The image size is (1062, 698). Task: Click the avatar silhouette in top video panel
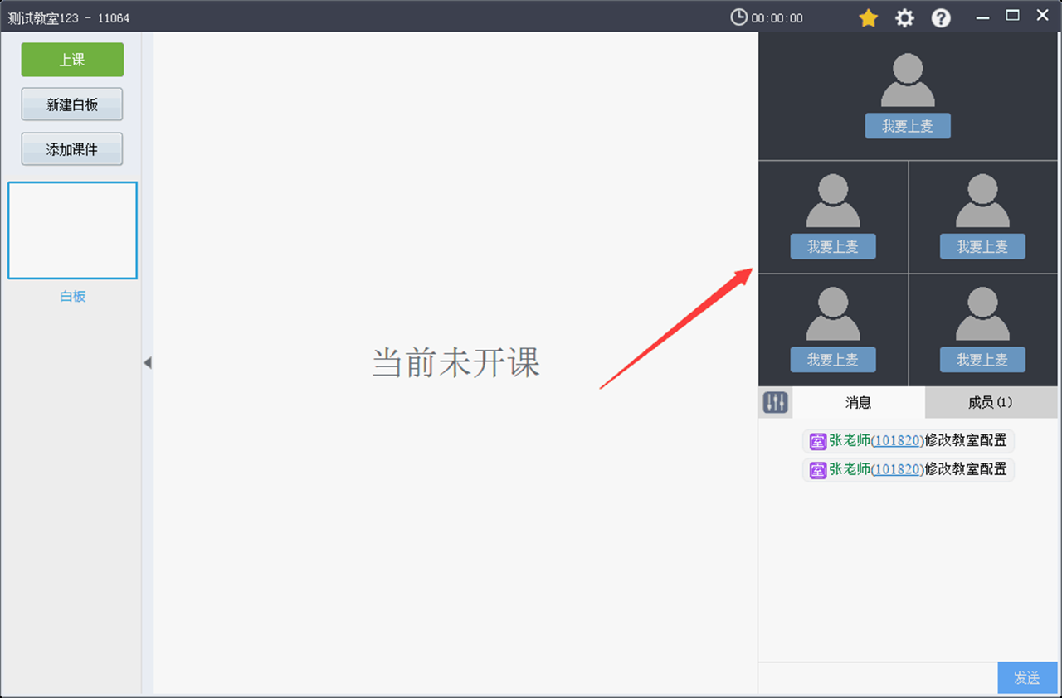tap(908, 79)
